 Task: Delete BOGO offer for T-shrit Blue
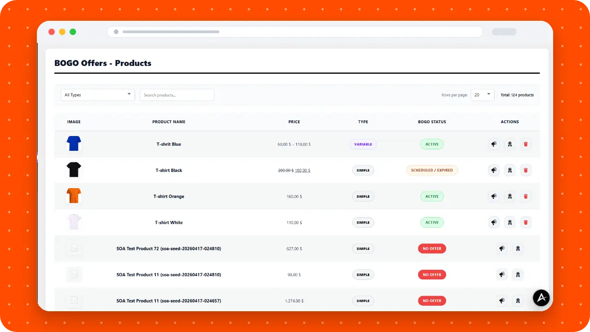pyautogui.click(x=525, y=144)
